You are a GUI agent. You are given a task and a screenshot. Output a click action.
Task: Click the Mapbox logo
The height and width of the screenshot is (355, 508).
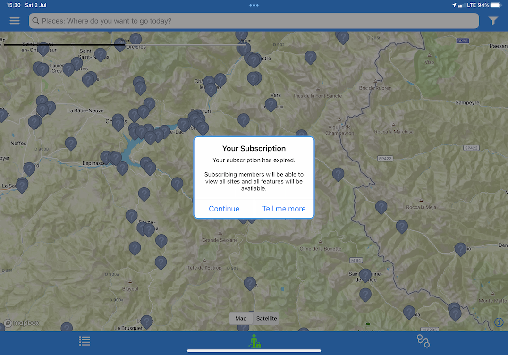(22, 323)
